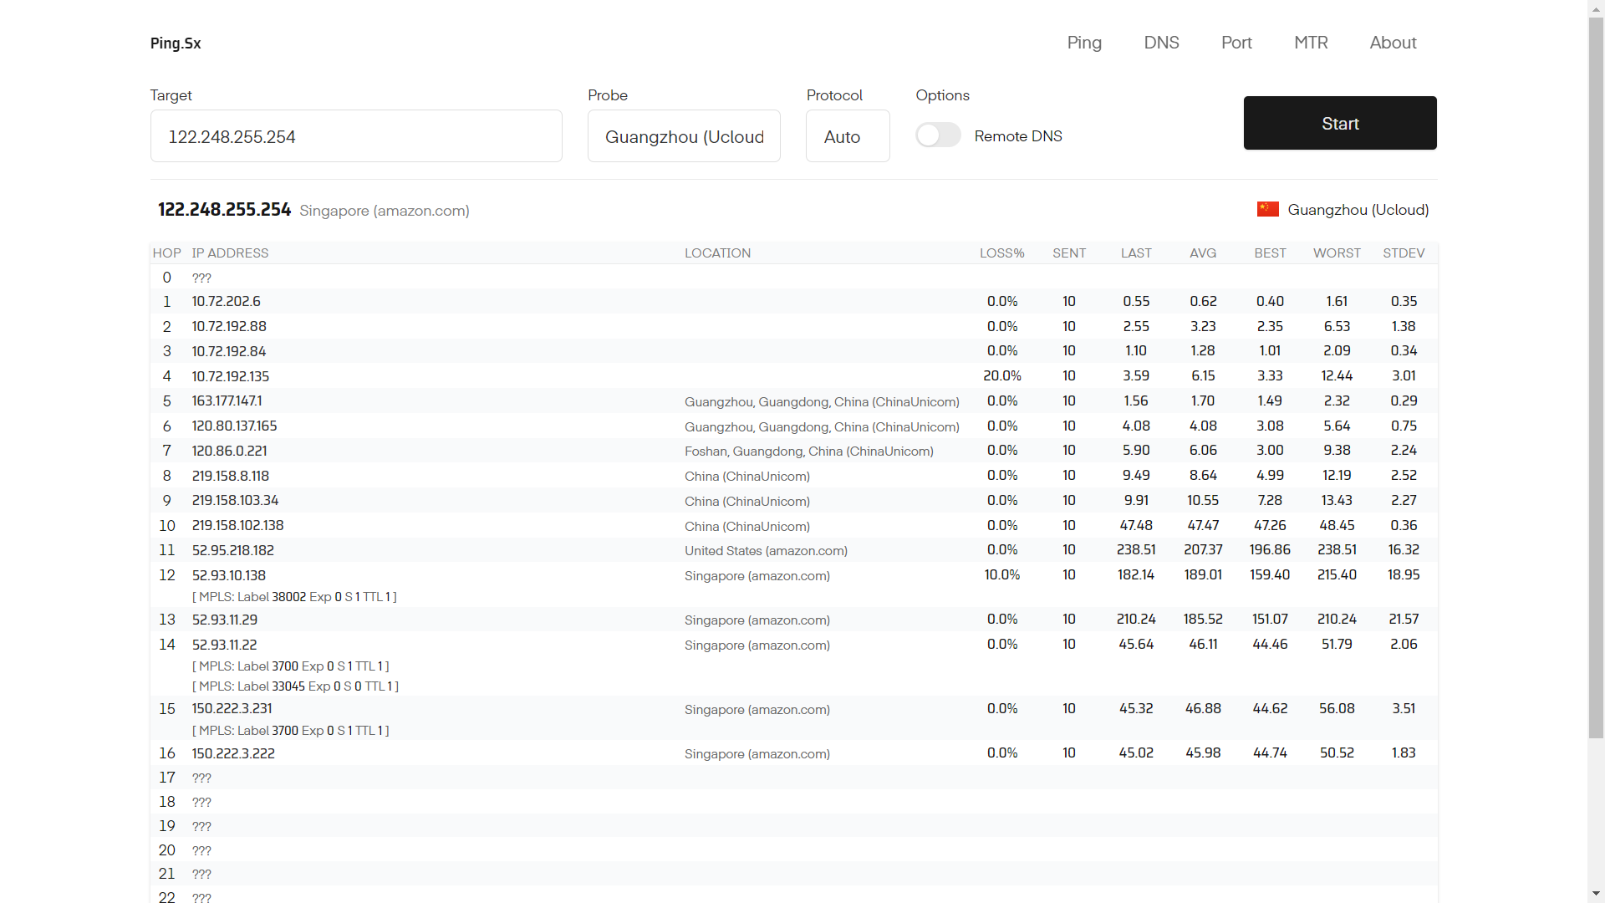
Task: Click the China flag icon
Action: click(x=1267, y=209)
